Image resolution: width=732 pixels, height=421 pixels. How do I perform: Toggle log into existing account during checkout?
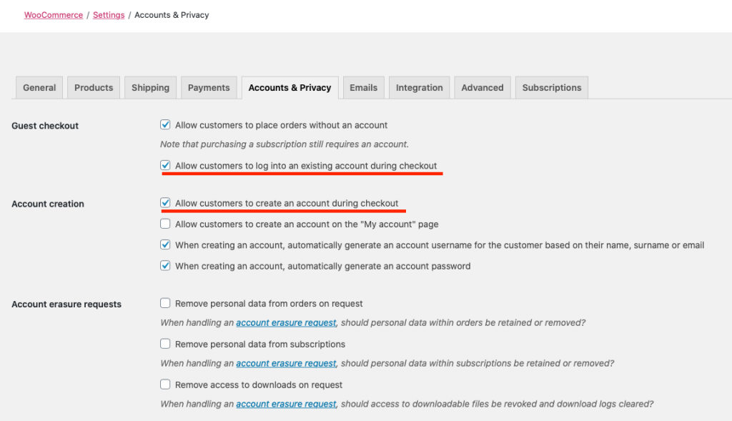(166, 166)
